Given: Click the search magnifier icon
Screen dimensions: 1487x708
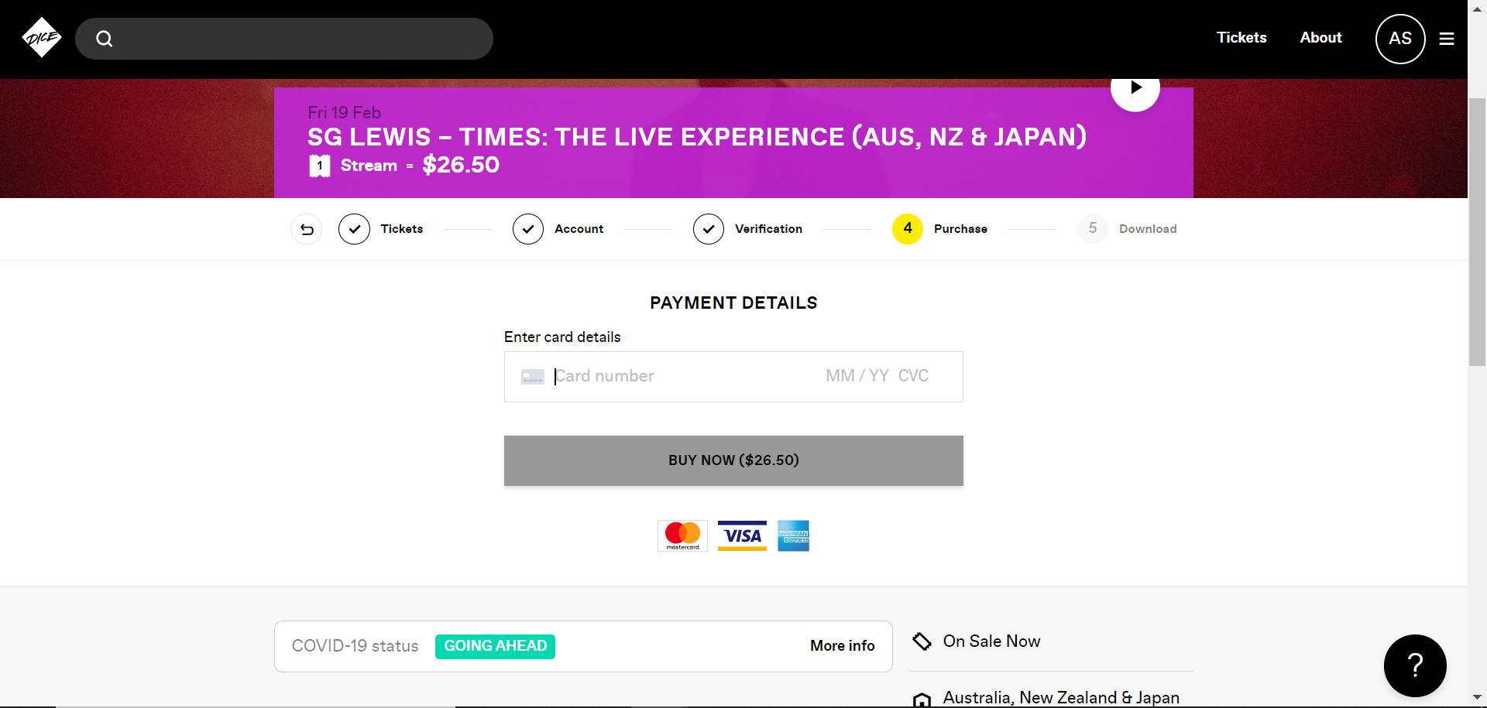Looking at the screenshot, I should 105,39.
